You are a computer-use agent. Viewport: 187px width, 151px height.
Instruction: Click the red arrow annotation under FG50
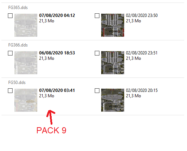pyautogui.click(x=51, y=117)
